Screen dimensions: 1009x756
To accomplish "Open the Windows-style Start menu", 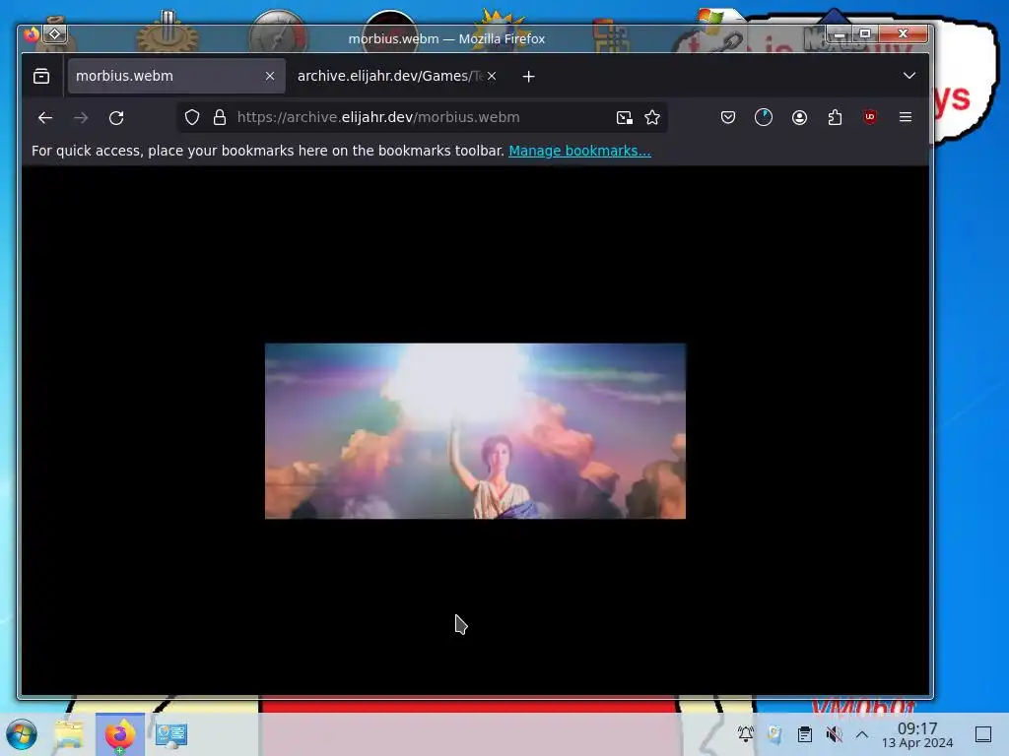I will [22, 734].
